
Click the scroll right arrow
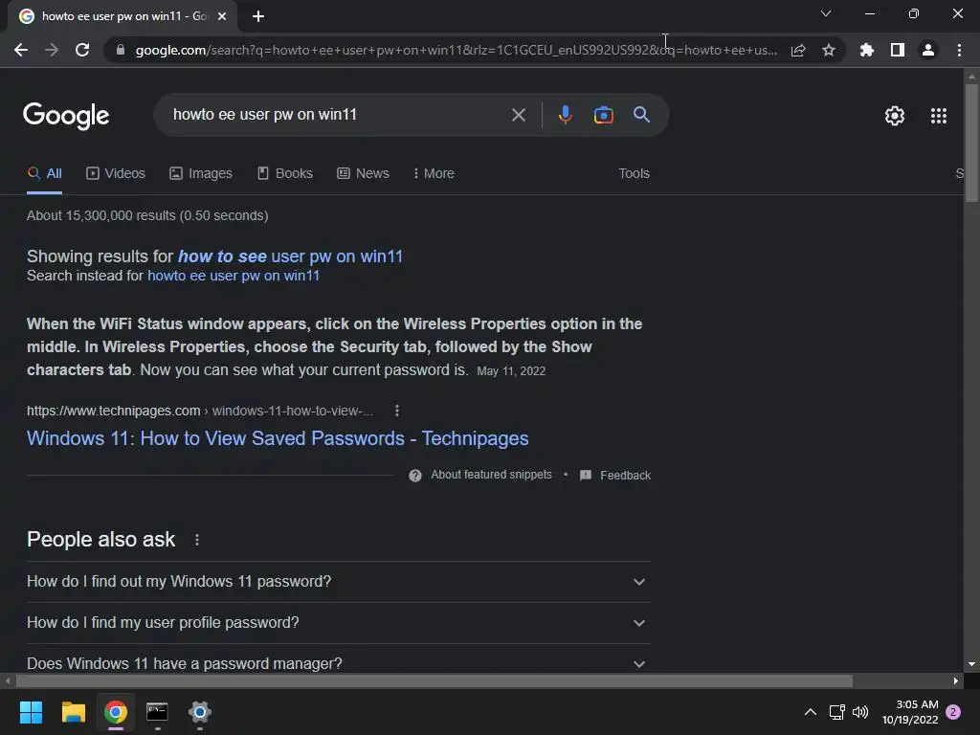[956, 680]
